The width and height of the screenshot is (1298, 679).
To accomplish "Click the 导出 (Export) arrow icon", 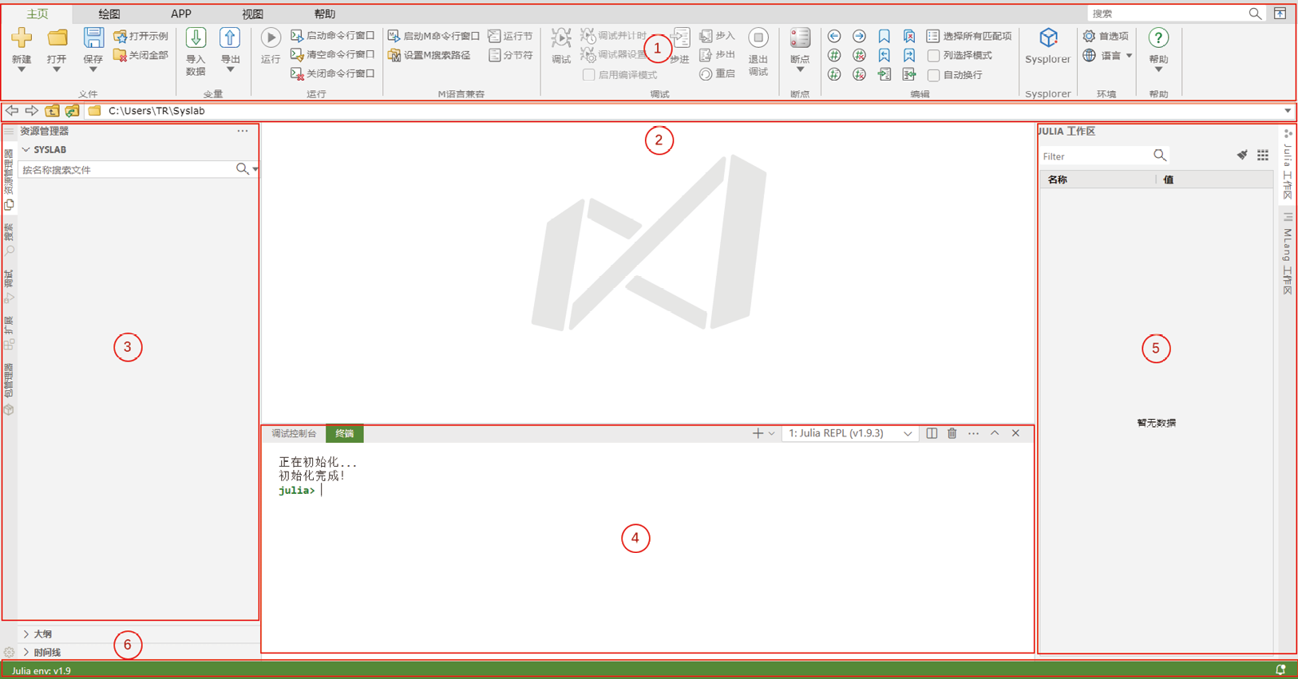I will point(230,38).
